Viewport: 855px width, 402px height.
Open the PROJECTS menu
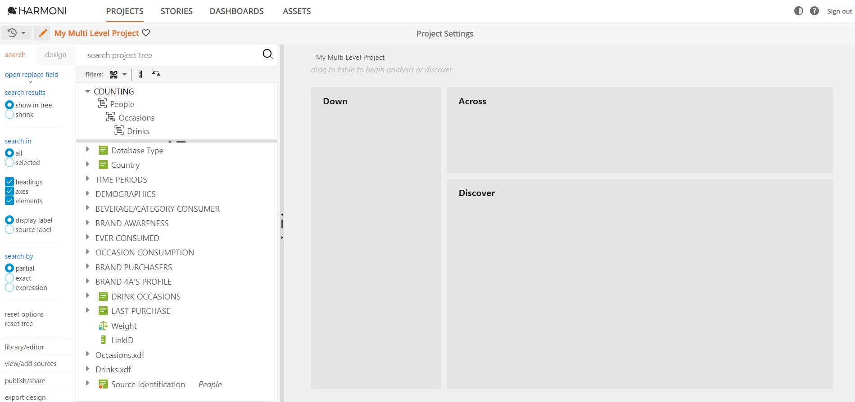125,11
